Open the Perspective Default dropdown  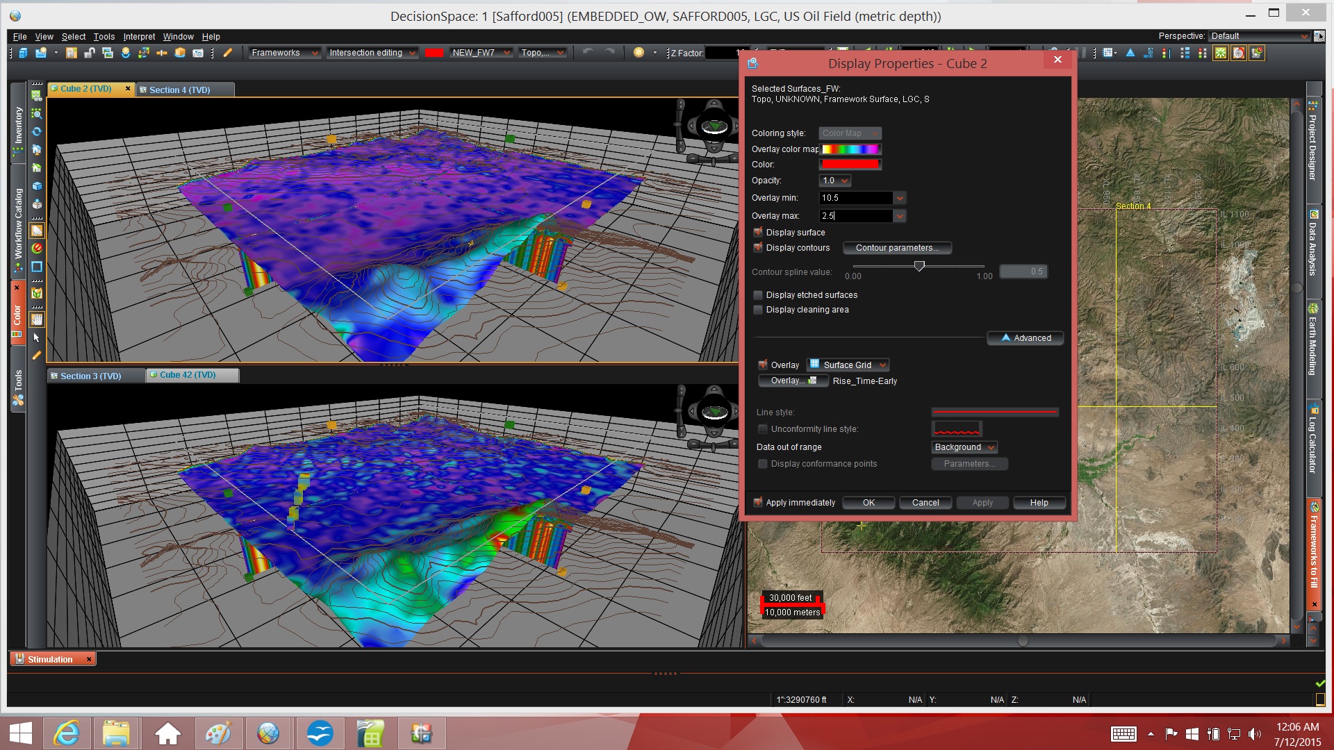click(1259, 36)
